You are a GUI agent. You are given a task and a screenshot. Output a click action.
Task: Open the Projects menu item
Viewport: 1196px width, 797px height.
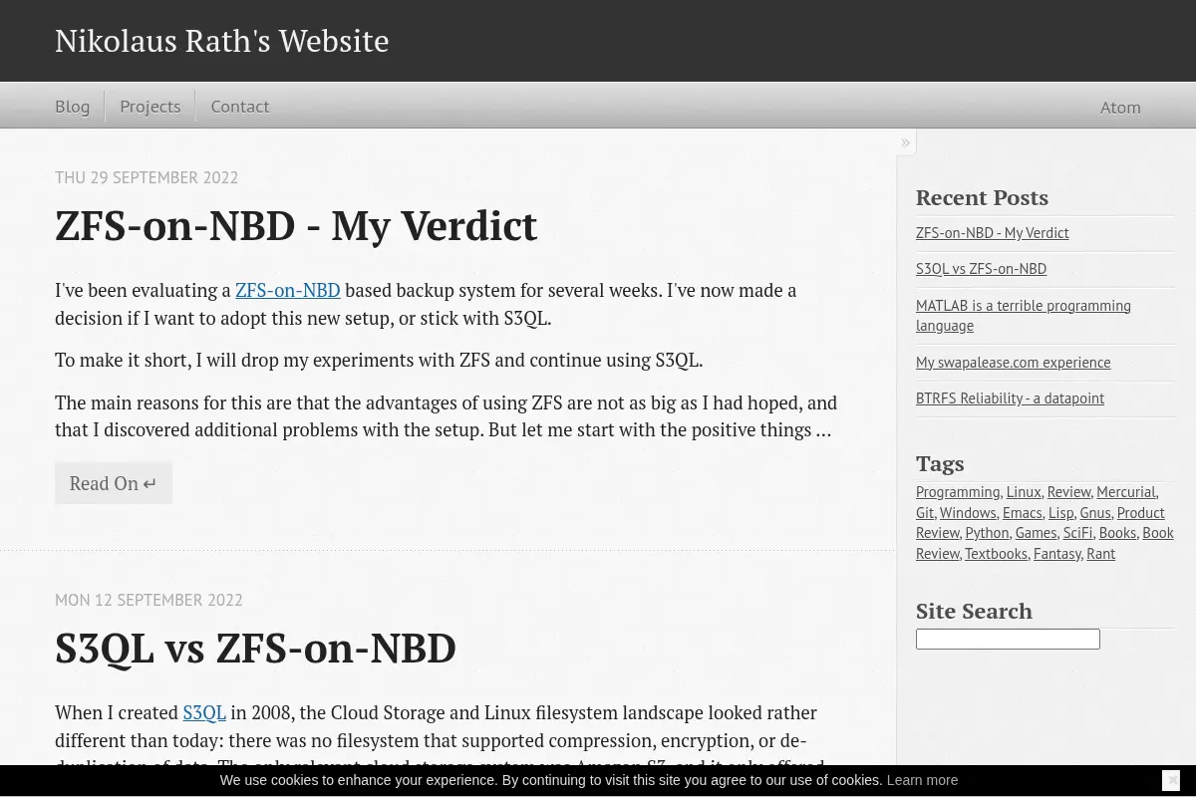150,107
